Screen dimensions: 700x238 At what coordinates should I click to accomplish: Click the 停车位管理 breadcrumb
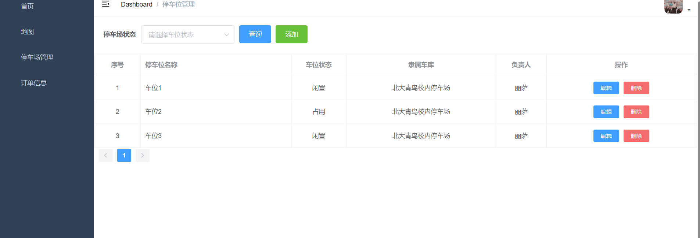coord(179,4)
